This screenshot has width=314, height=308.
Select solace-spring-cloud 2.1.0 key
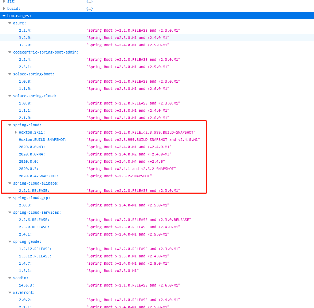pos(25,118)
